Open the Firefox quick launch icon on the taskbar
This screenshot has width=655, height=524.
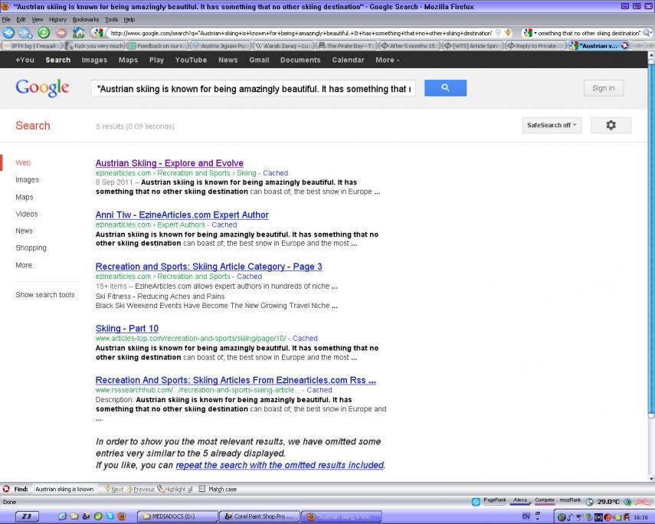[x=122, y=516]
